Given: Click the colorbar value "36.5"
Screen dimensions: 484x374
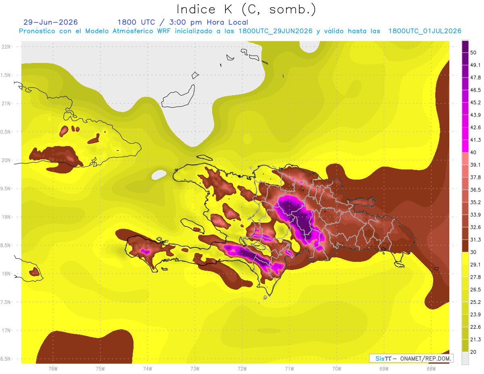Looking at the screenshot, I should point(476,190).
